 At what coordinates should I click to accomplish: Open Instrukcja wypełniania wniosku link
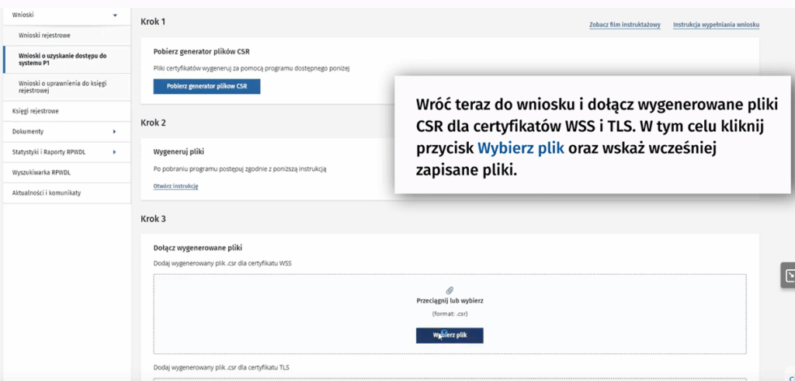715,25
